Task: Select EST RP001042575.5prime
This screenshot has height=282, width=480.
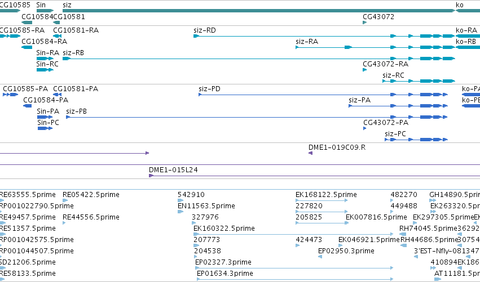Action: point(37,240)
